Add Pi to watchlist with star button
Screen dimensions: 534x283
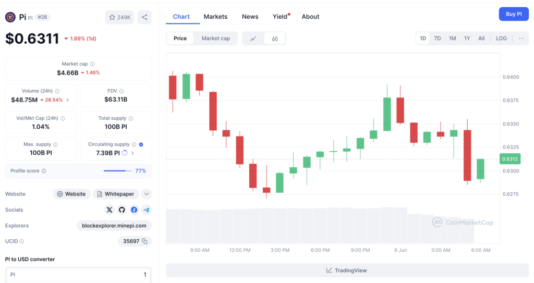tap(119, 17)
